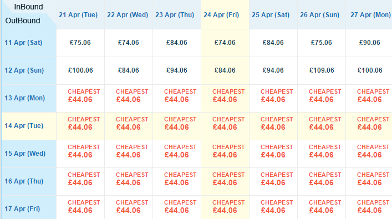Screen dimensions: 392x219
Task: Select the 26 Apr (Sun) inbound column header
Action: point(320,15)
